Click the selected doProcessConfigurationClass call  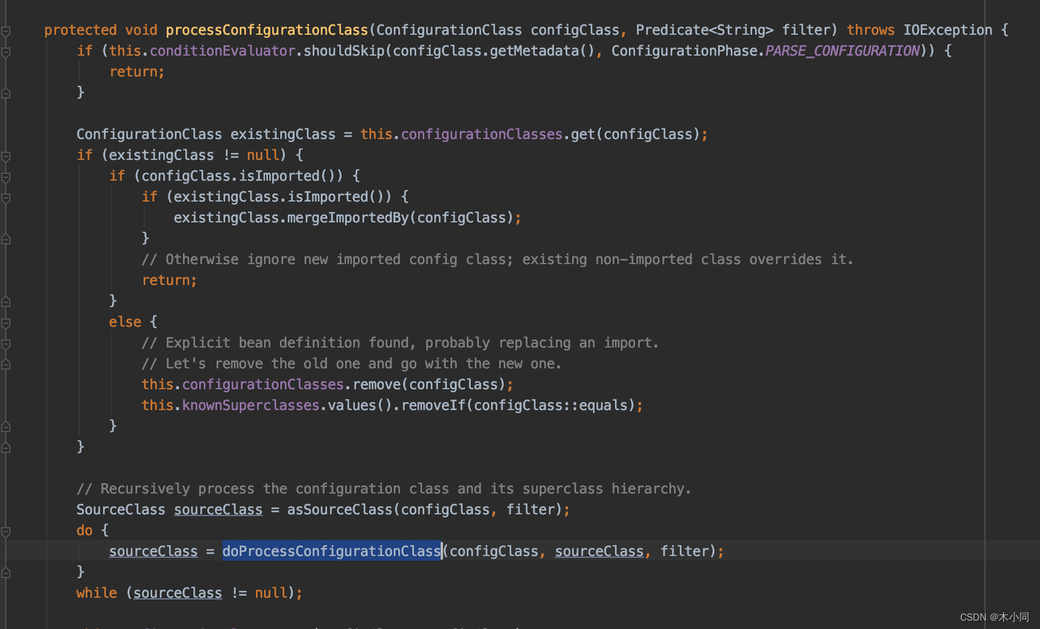tap(331, 551)
